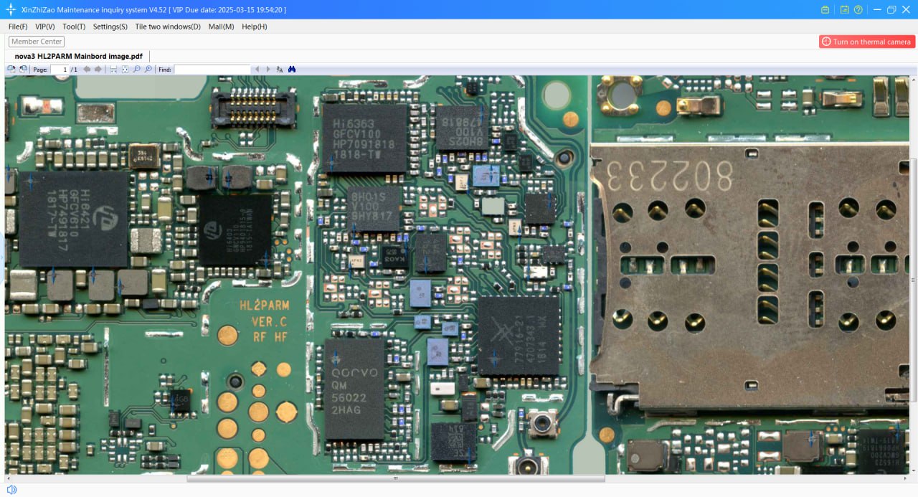The width and height of the screenshot is (918, 497).
Task: Click the second PDF toolbar icon before Page
Action: tap(23, 70)
